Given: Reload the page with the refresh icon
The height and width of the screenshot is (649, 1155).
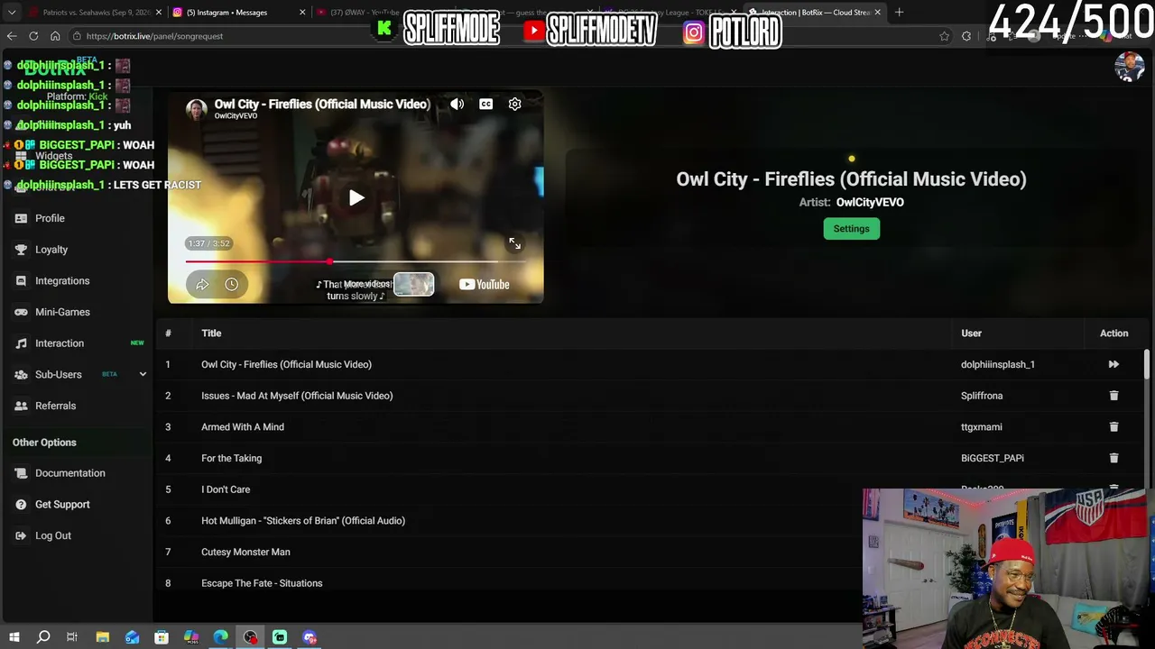Looking at the screenshot, I should [x=33, y=36].
